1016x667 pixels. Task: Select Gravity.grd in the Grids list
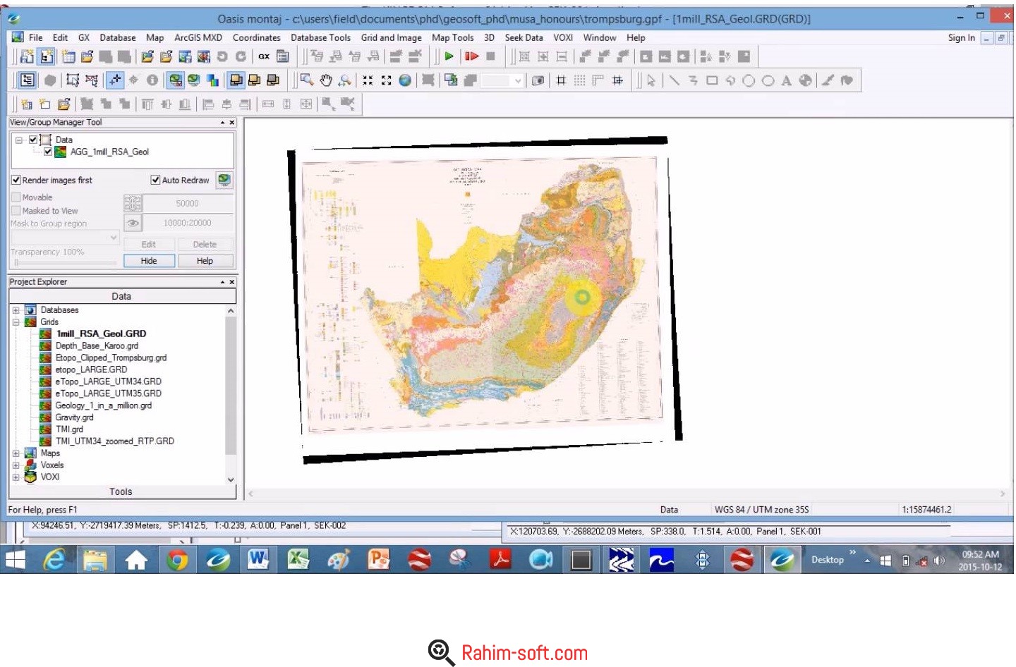(x=74, y=417)
